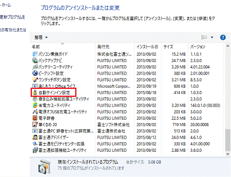Open the 整理 dropdown menu
The width and height of the screenshot is (231, 177).
tap(41, 38)
